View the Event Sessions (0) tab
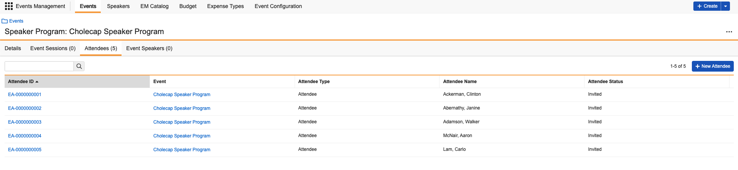This screenshot has width=738, height=170. click(53, 48)
